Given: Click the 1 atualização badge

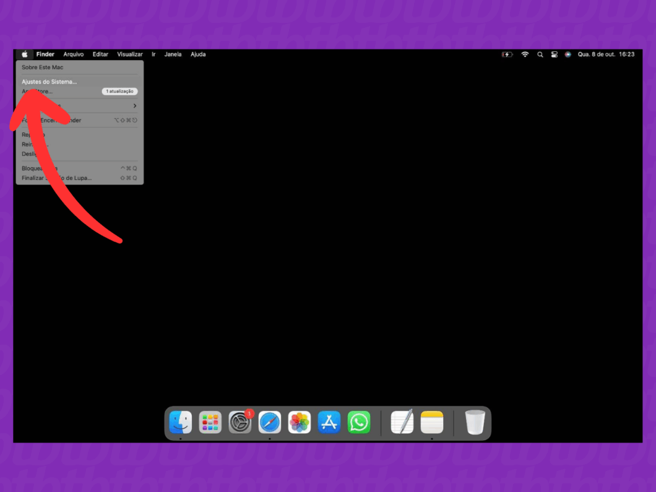Looking at the screenshot, I should point(119,91).
